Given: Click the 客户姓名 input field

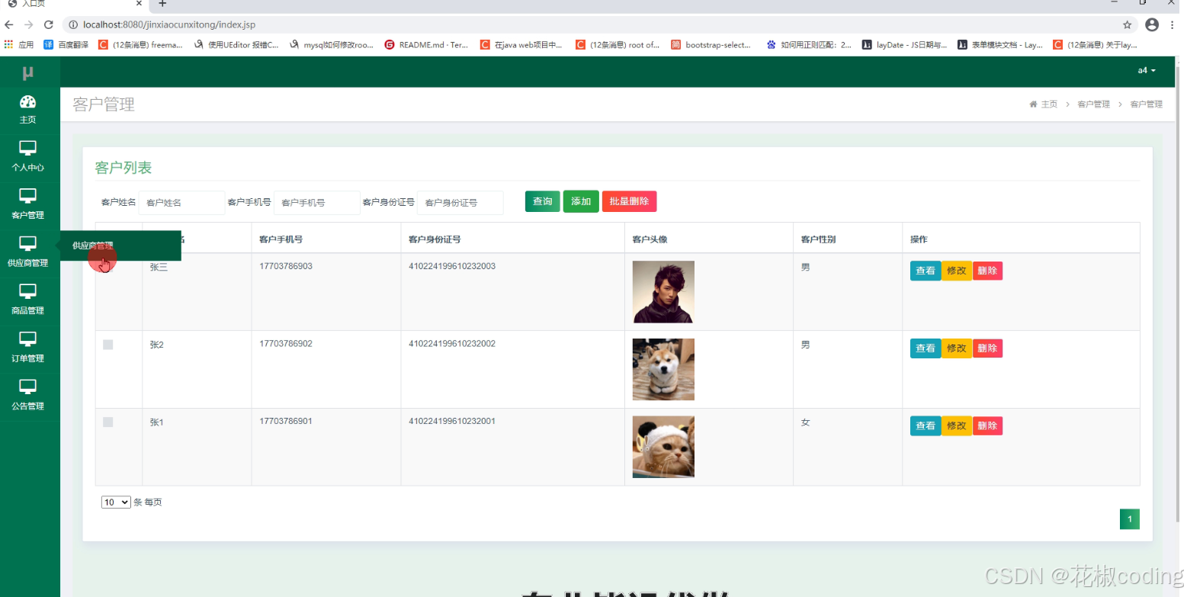Looking at the screenshot, I should 181,202.
